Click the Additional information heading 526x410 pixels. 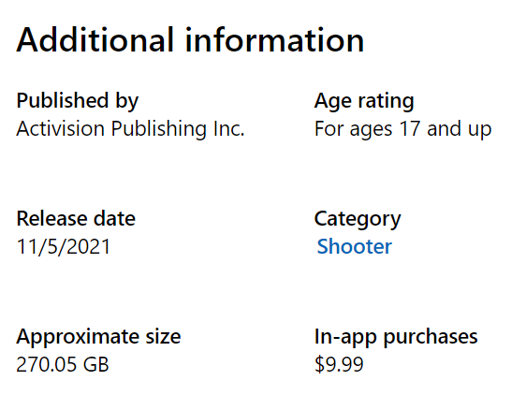pos(190,40)
